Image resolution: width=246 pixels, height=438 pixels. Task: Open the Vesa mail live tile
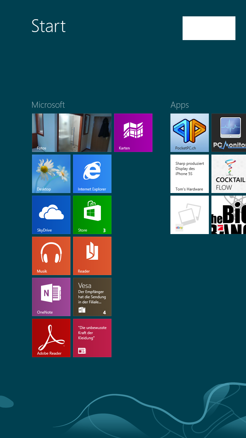pos(92,297)
